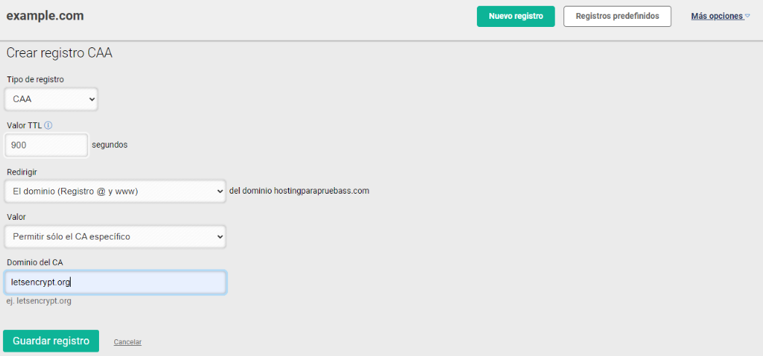Click the Crear registro CAA heading

59,53
